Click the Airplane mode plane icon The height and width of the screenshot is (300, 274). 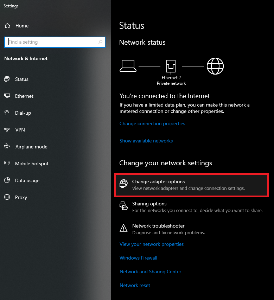click(7, 147)
